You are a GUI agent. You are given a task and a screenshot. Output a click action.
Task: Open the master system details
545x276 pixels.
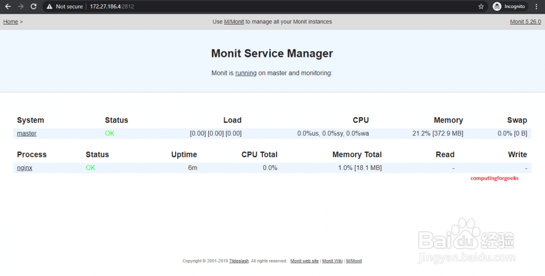pos(27,134)
